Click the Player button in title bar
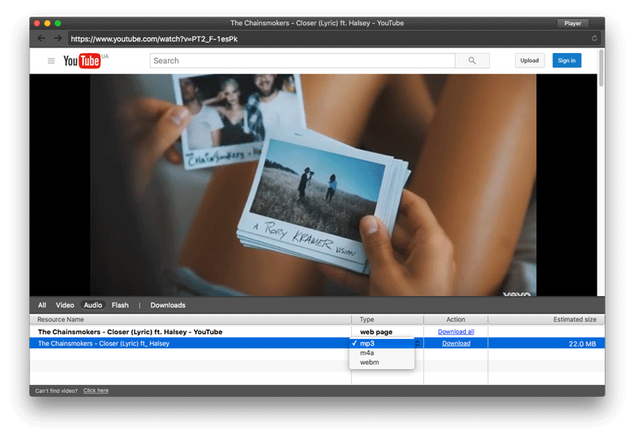Screen dimensions: 634x438 [573, 23]
